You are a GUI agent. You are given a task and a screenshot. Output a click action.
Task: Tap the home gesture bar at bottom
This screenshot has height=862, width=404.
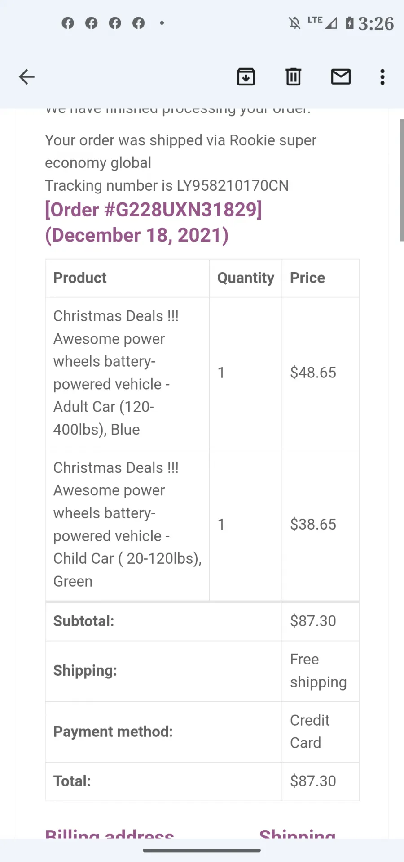point(202,850)
